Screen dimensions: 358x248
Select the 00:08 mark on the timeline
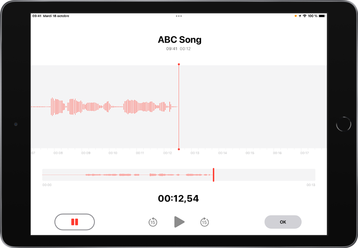[58, 153]
